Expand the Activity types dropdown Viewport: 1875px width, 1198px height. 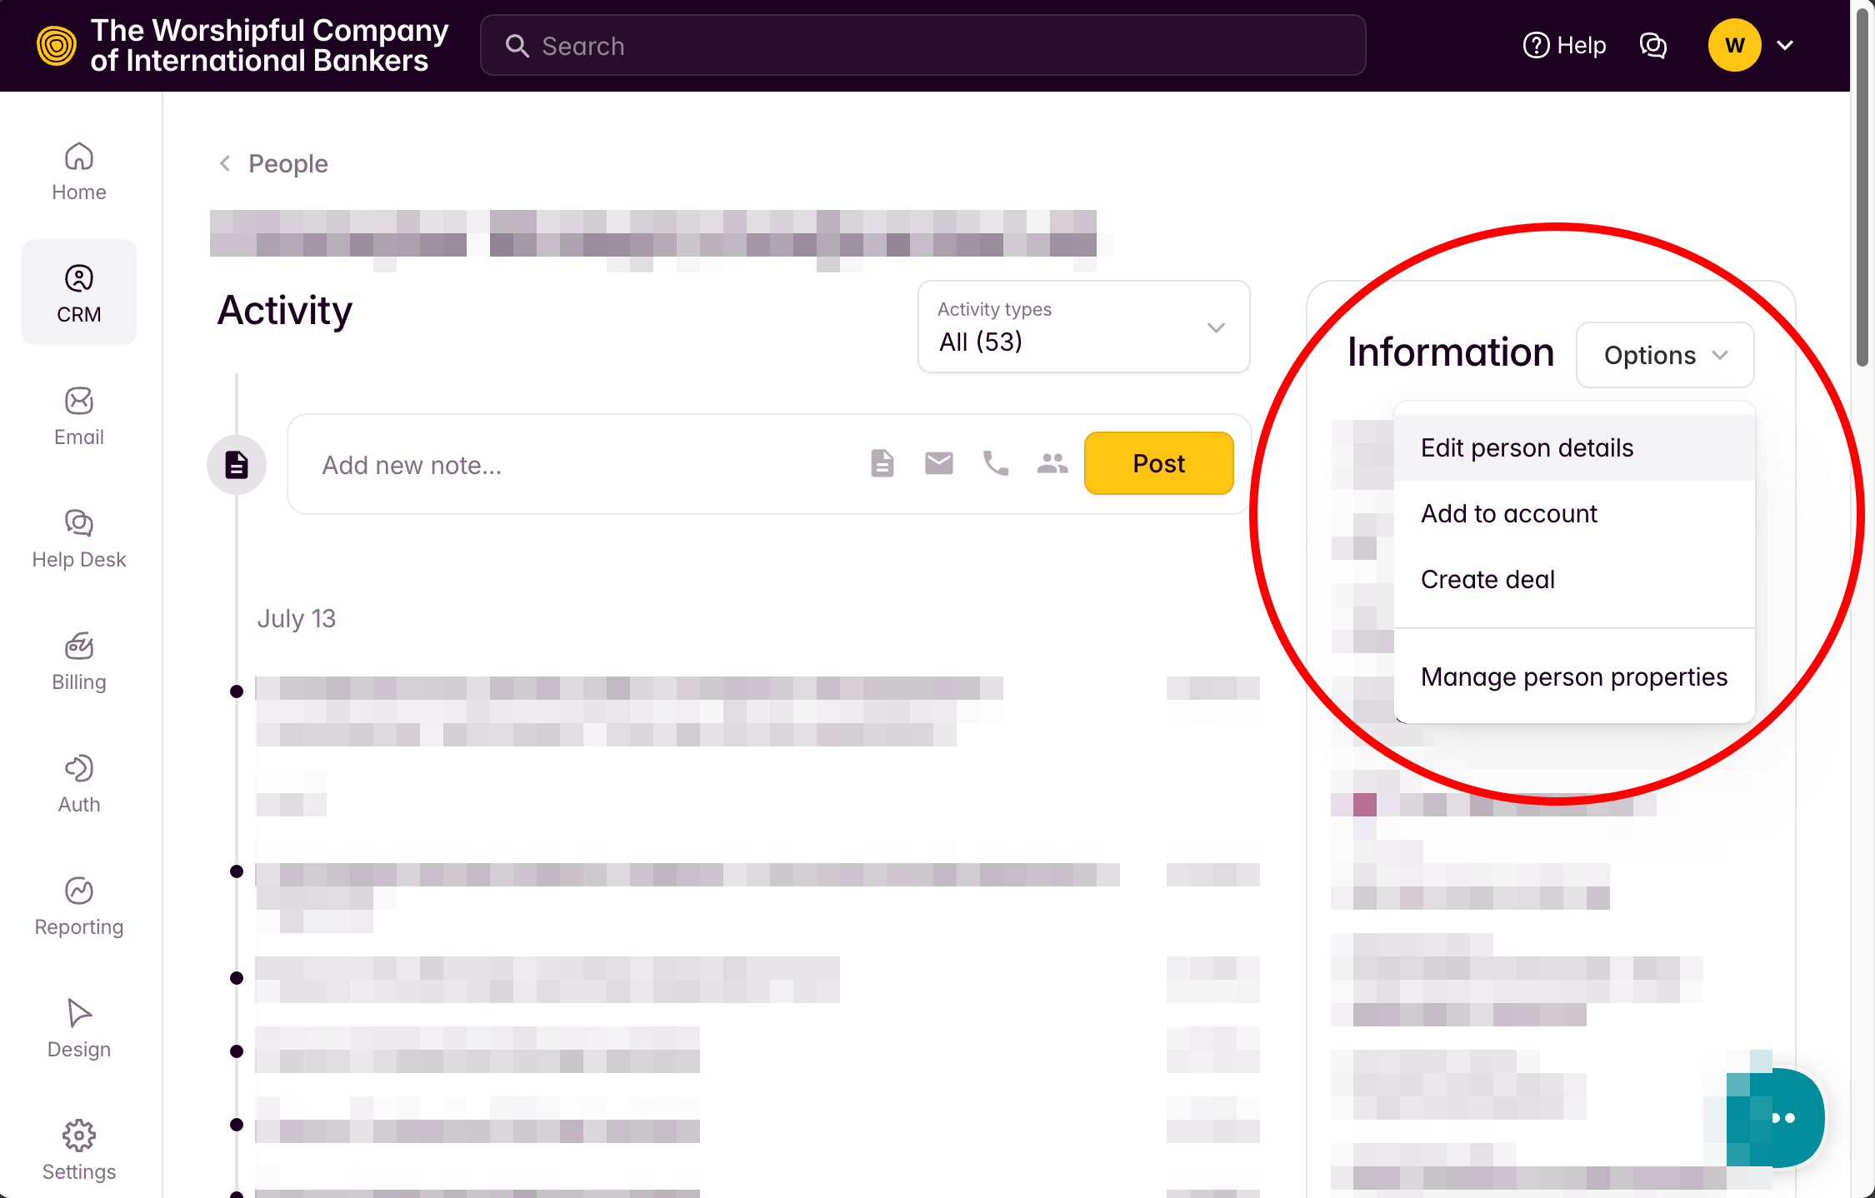1082,327
